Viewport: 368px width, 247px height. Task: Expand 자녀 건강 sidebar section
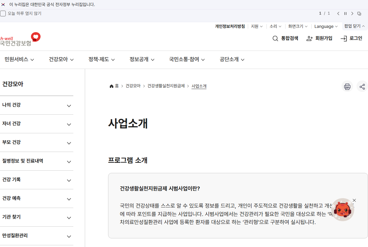37,124
